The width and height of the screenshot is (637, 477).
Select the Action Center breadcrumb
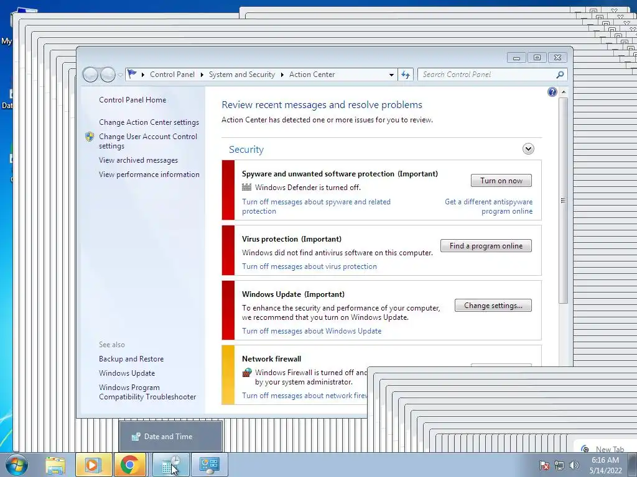click(312, 75)
